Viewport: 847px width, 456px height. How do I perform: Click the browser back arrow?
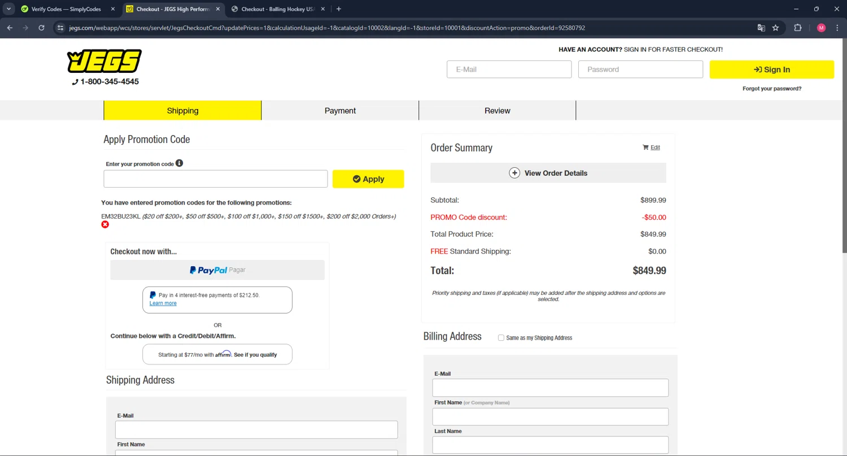pyautogui.click(x=10, y=28)
